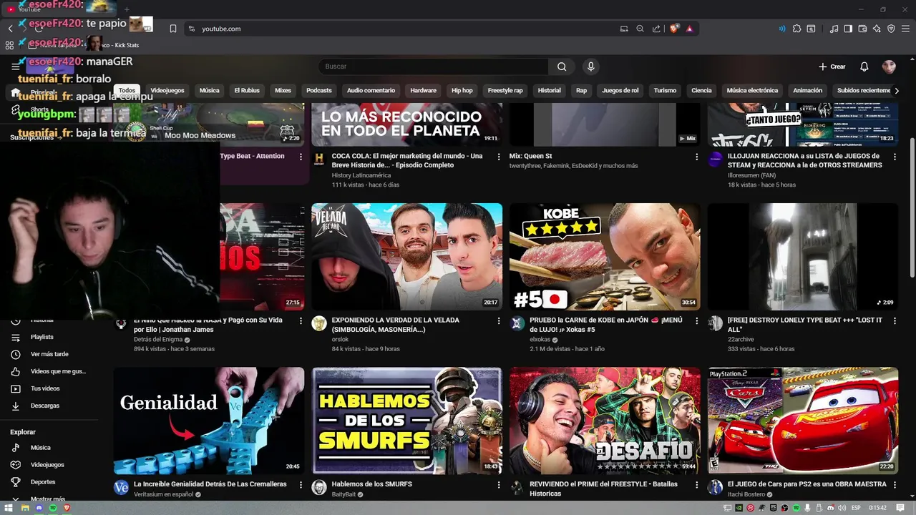Click the address bar showing youtube.com

(401, 29)
